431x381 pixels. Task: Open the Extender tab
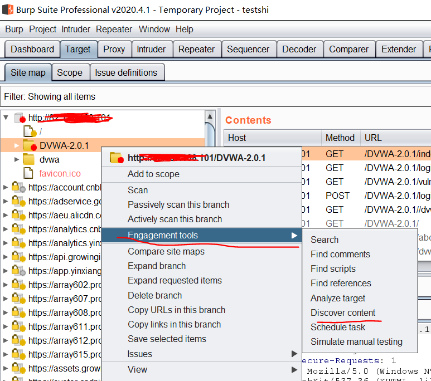(x=399, y=49)
